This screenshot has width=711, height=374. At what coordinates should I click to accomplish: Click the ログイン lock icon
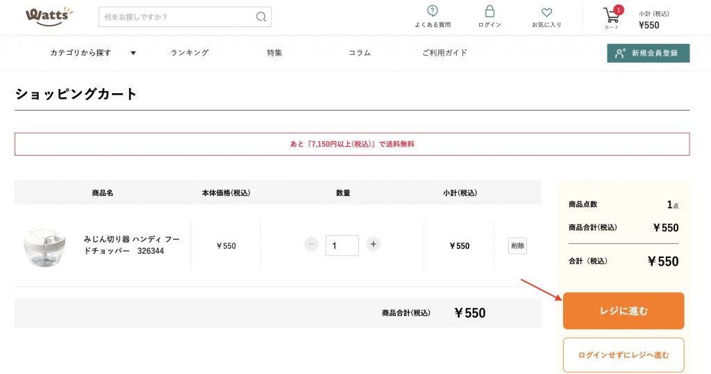[490, 12]
